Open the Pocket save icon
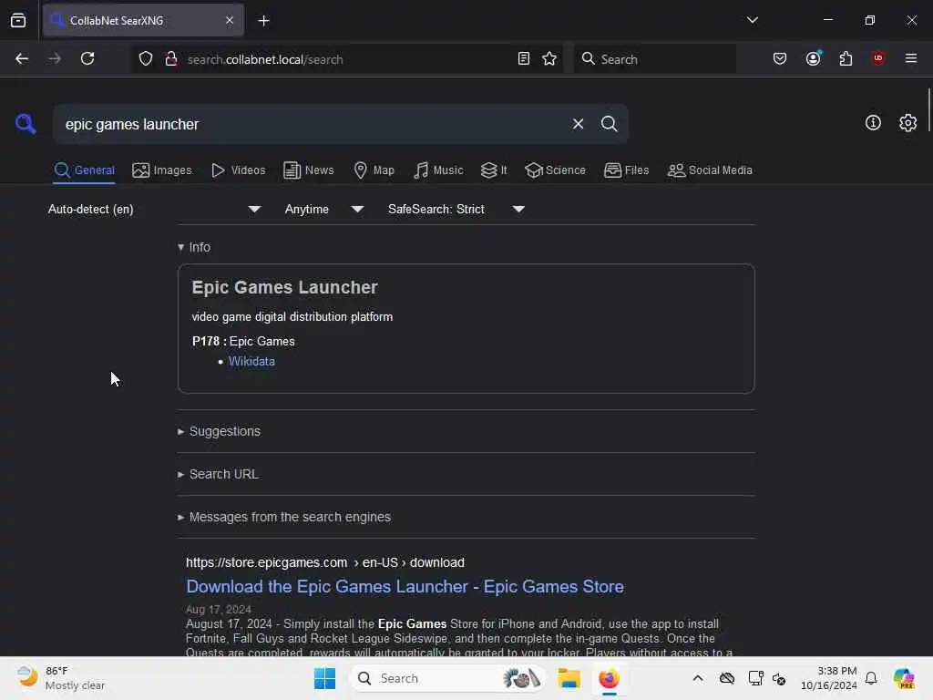The width and height of the screenshot is (933, 700). pos(780,59)
